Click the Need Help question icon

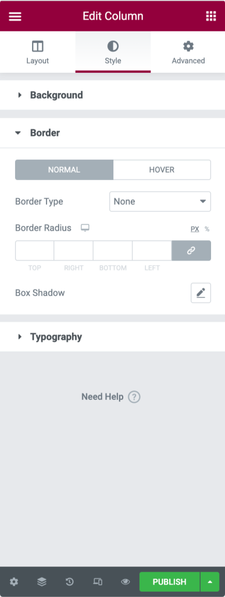point(134,397)
